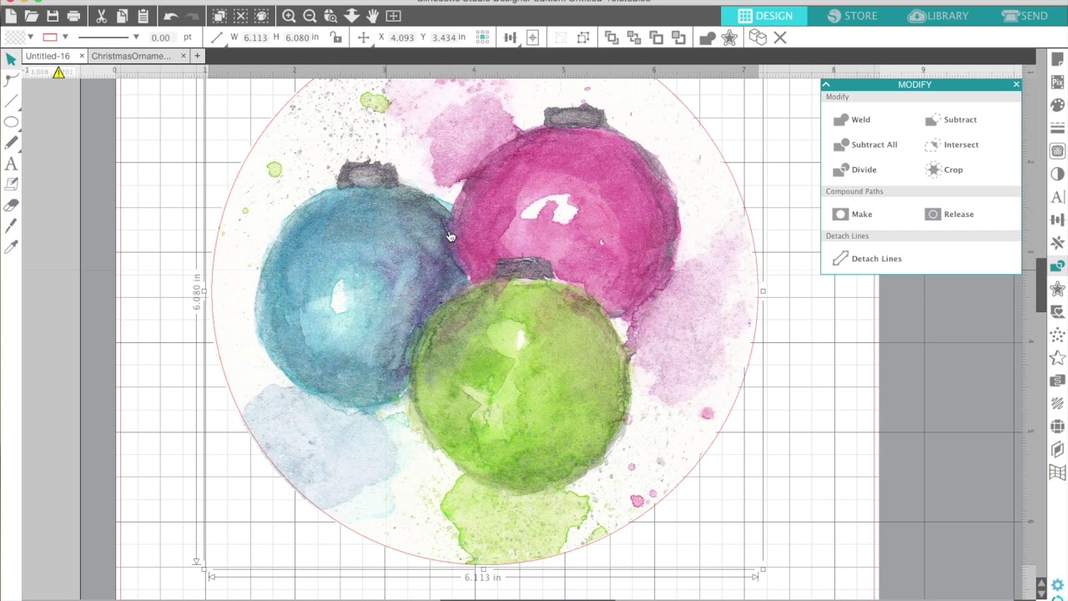Click Make compound path button
The image size is (1068, 601).
click(853, 214)
